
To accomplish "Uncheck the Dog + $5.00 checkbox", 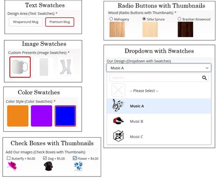I will point(45,158).
